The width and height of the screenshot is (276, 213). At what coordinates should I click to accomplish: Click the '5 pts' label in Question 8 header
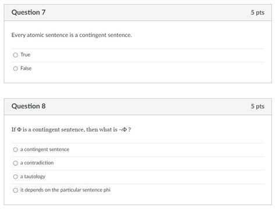click(257, 106)
